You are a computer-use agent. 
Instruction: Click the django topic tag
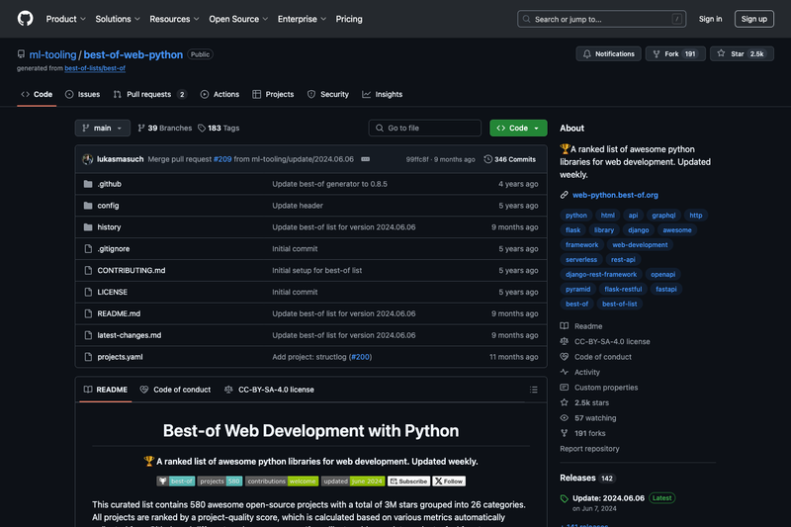pos(638,230)
